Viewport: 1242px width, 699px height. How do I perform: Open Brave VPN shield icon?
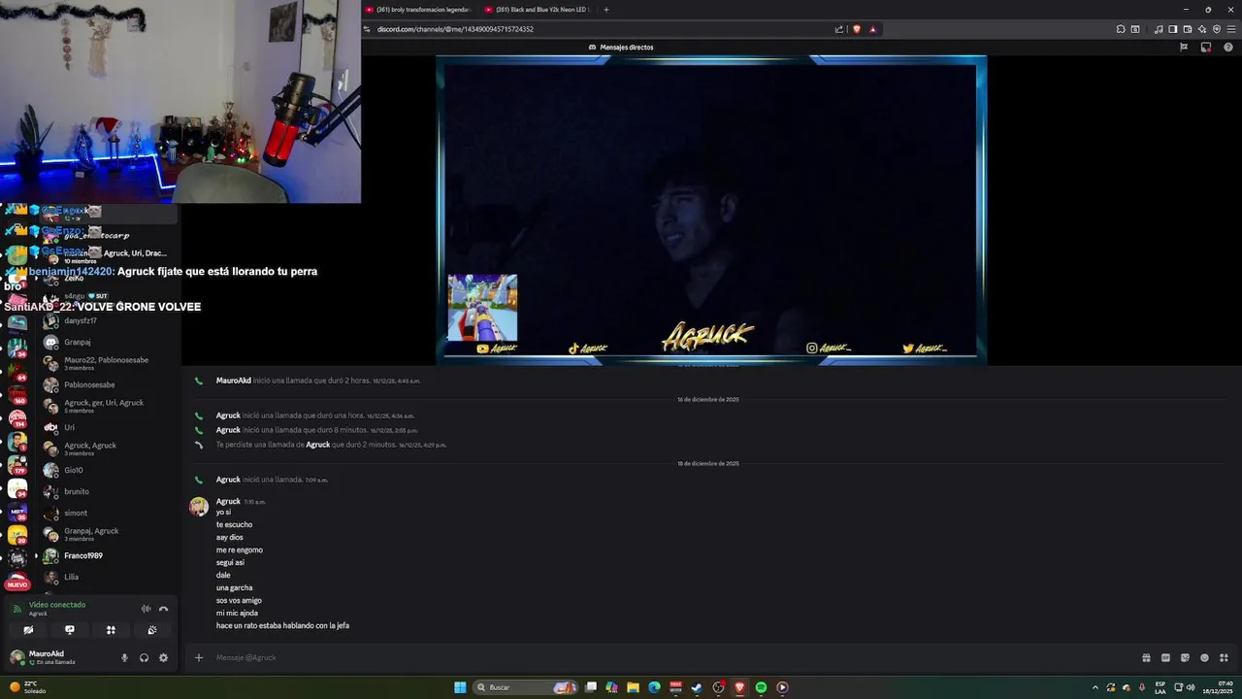[1217, 29]
